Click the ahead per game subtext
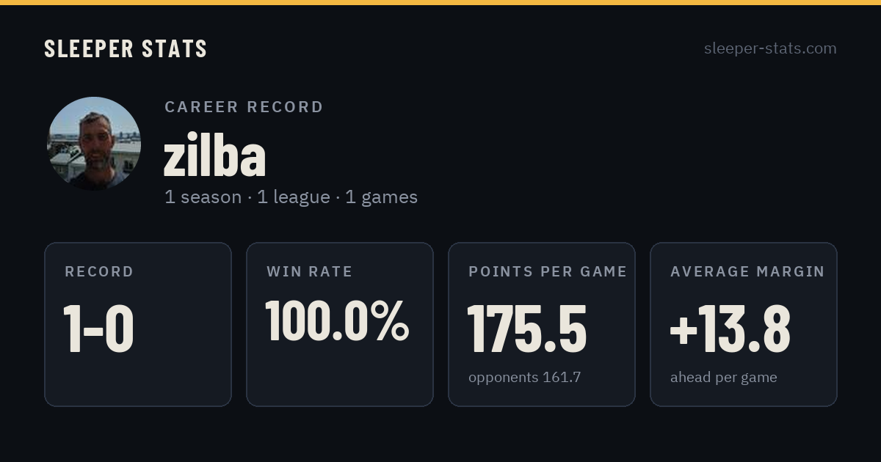This screenshot has height=462, width=881. (724, 378)
